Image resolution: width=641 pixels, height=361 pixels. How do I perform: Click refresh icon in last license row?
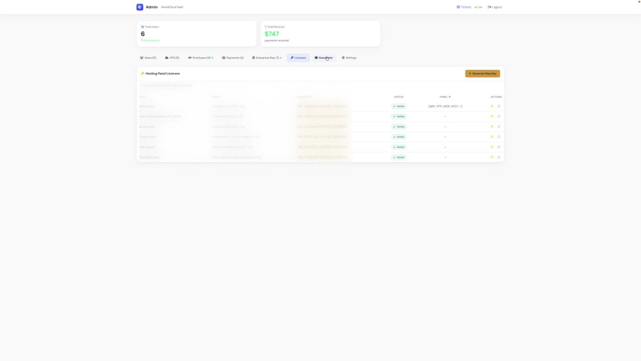click(499, 157)
